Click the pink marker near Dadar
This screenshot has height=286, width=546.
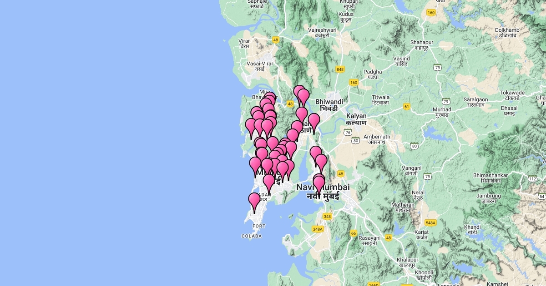click(254, 201)
